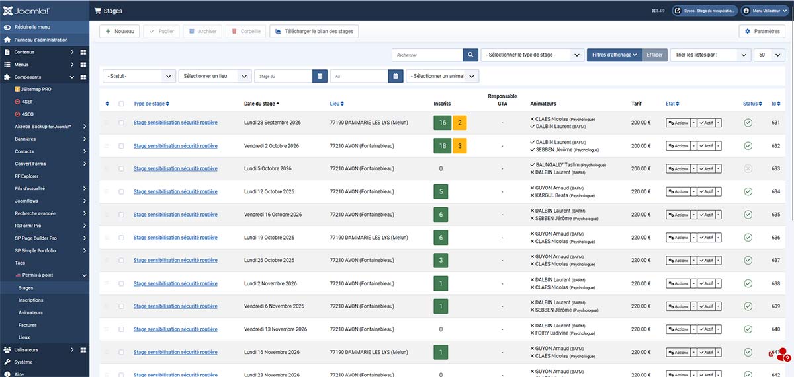
Task: Open the 'Stage du' calendar picker
Action: pyautogui.click(x=320, y=76)
